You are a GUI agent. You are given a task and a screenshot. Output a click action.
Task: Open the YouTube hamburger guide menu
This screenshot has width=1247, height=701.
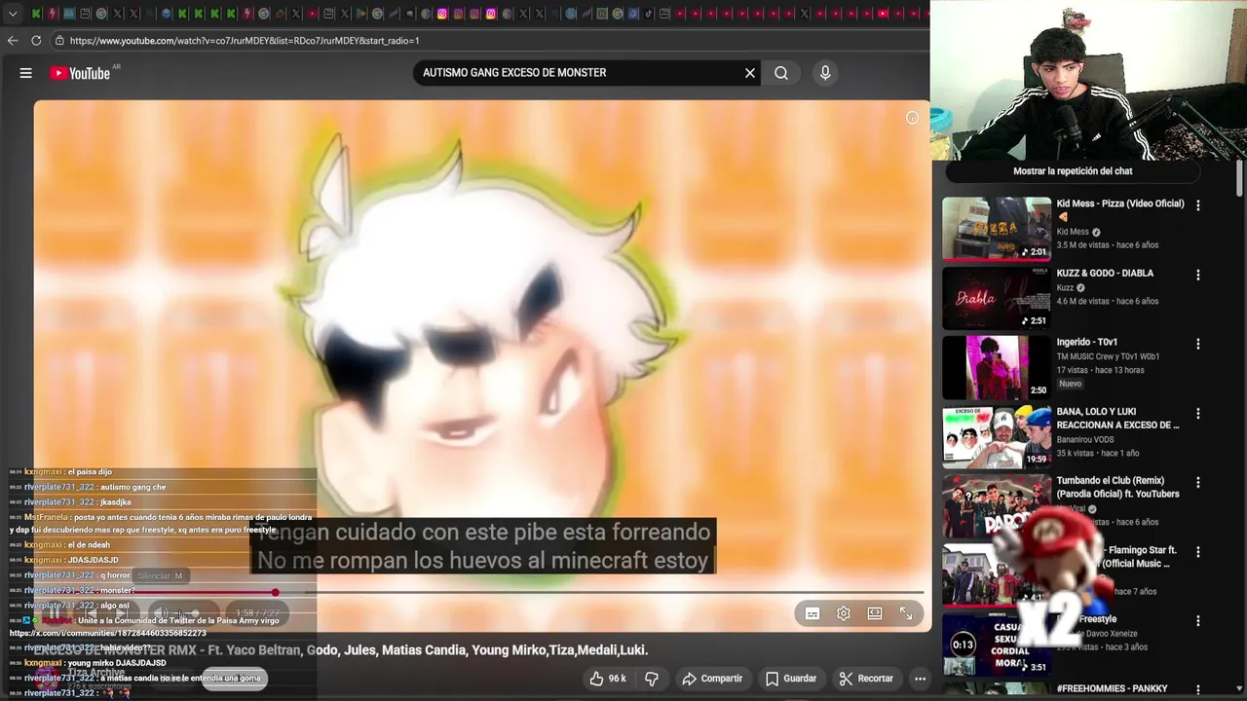coord(26,73)
